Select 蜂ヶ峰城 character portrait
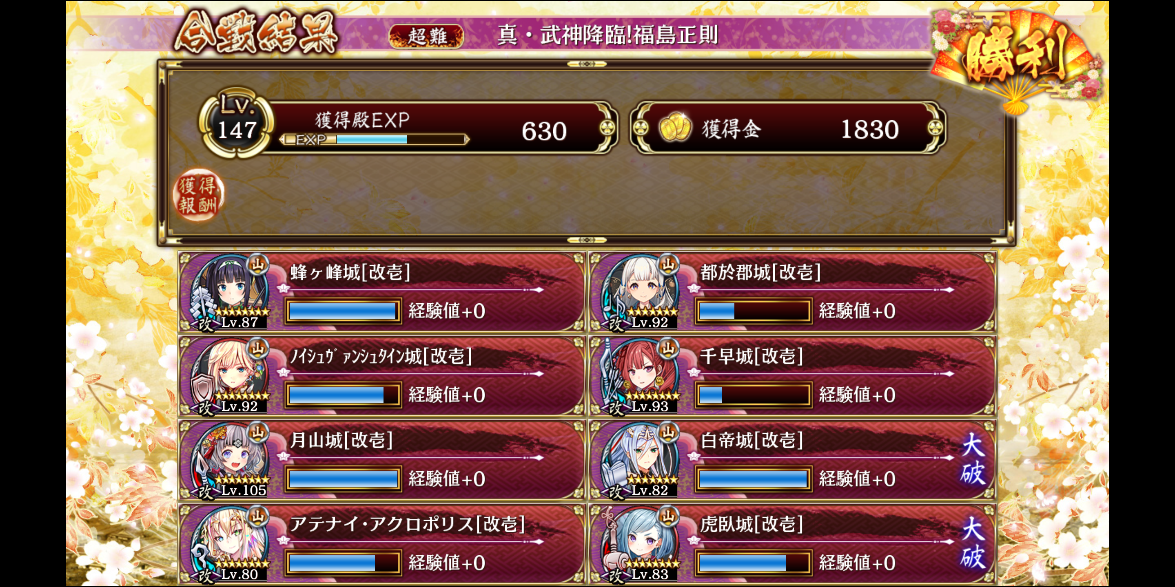Viewport: 1175px width, 587px height. pos(230,292)
